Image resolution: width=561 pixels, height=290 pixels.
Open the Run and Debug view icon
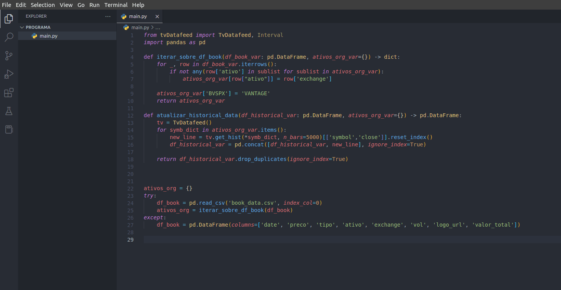pyautogui.click(x=9, y=74)
